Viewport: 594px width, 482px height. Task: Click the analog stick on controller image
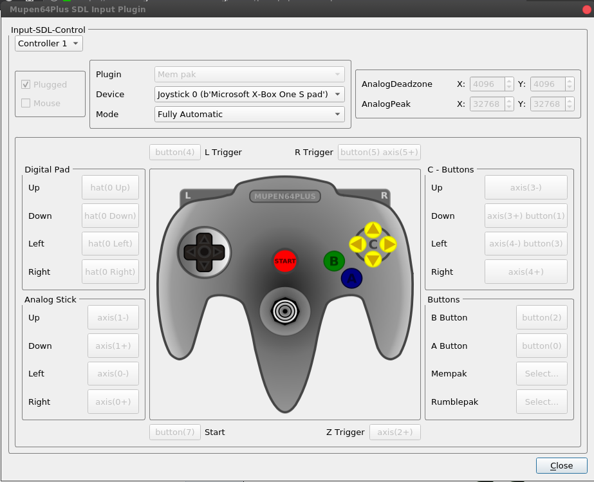click(x=285, y=311)
